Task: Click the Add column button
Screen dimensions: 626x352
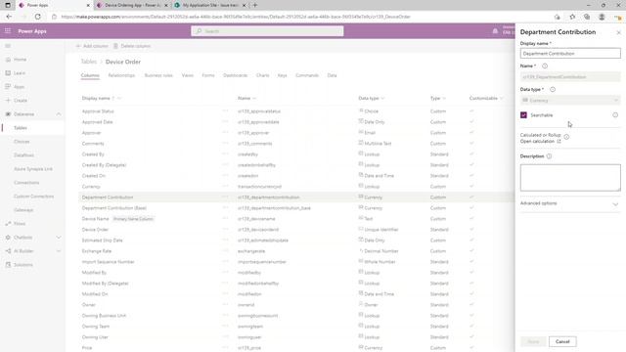Action: click(92, 46)
